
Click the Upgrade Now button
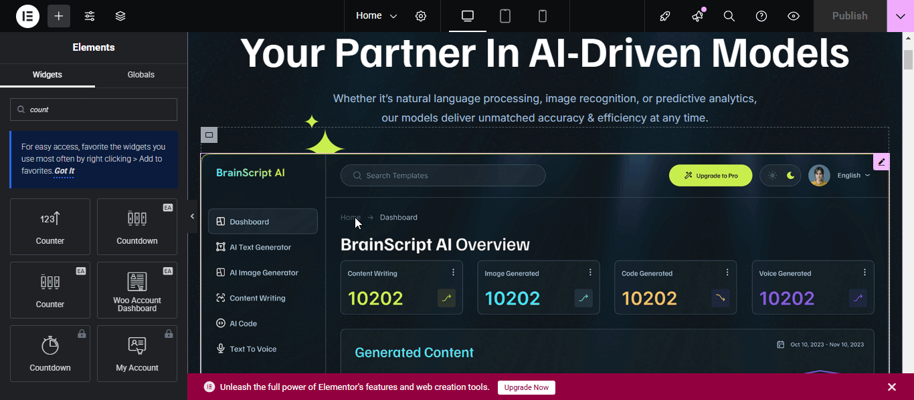click(527, 387)
